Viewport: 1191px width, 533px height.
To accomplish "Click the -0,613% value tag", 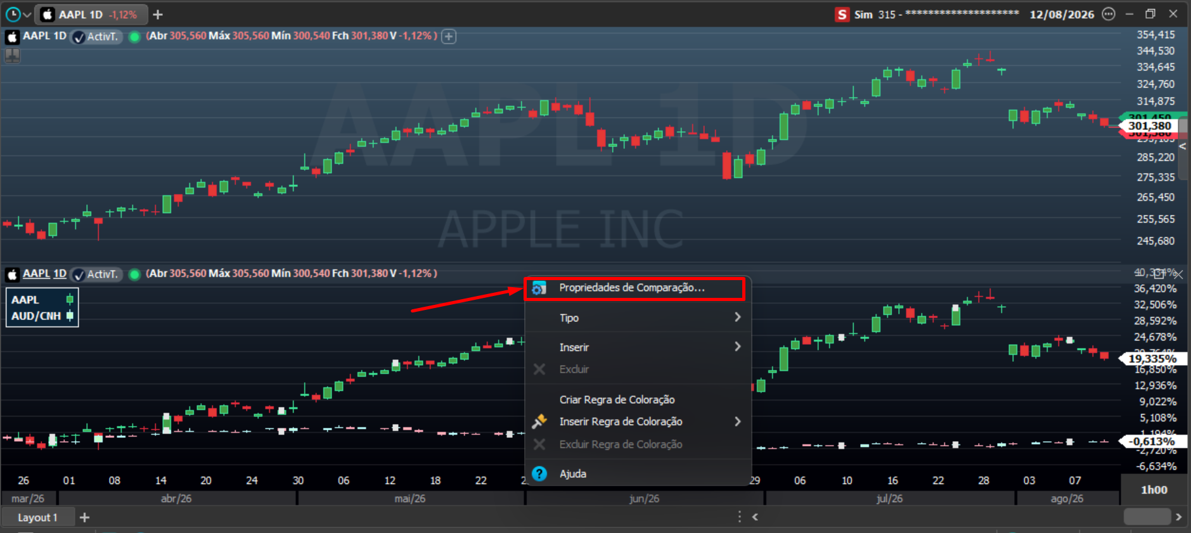I will (1151, 441).
